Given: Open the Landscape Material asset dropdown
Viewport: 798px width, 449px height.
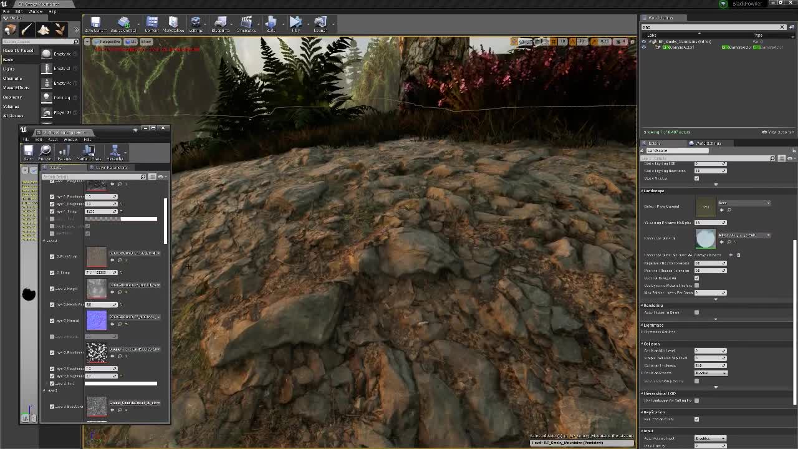Looking at the screenshot, I should [x=744, y=235].
